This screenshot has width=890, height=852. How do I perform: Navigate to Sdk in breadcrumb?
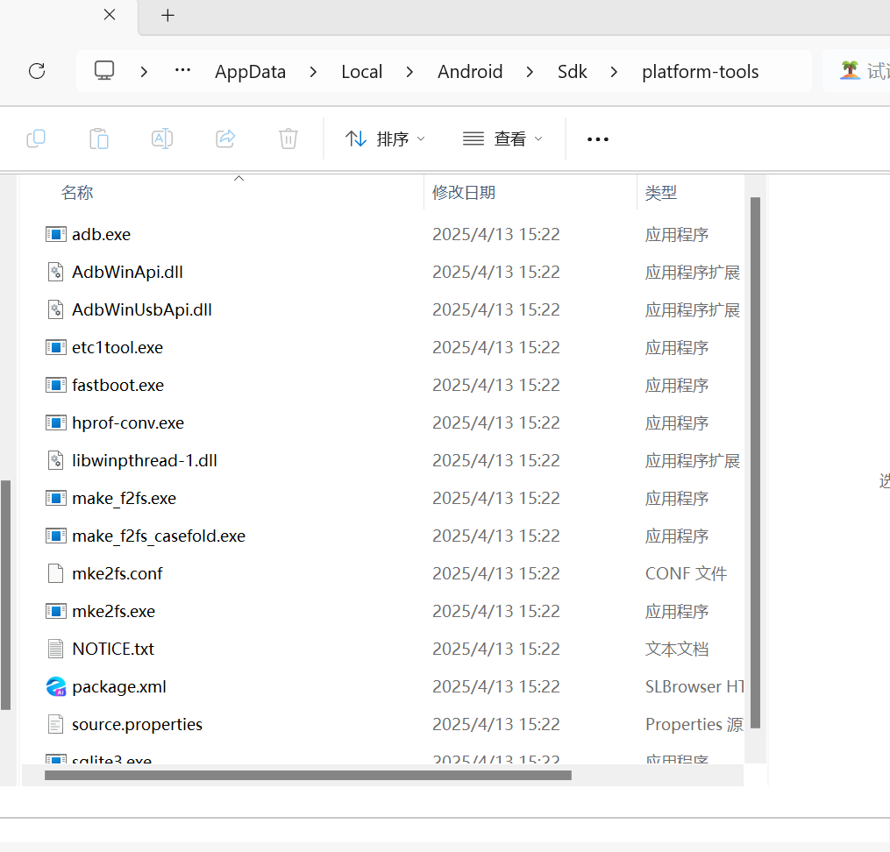[572, 72]
